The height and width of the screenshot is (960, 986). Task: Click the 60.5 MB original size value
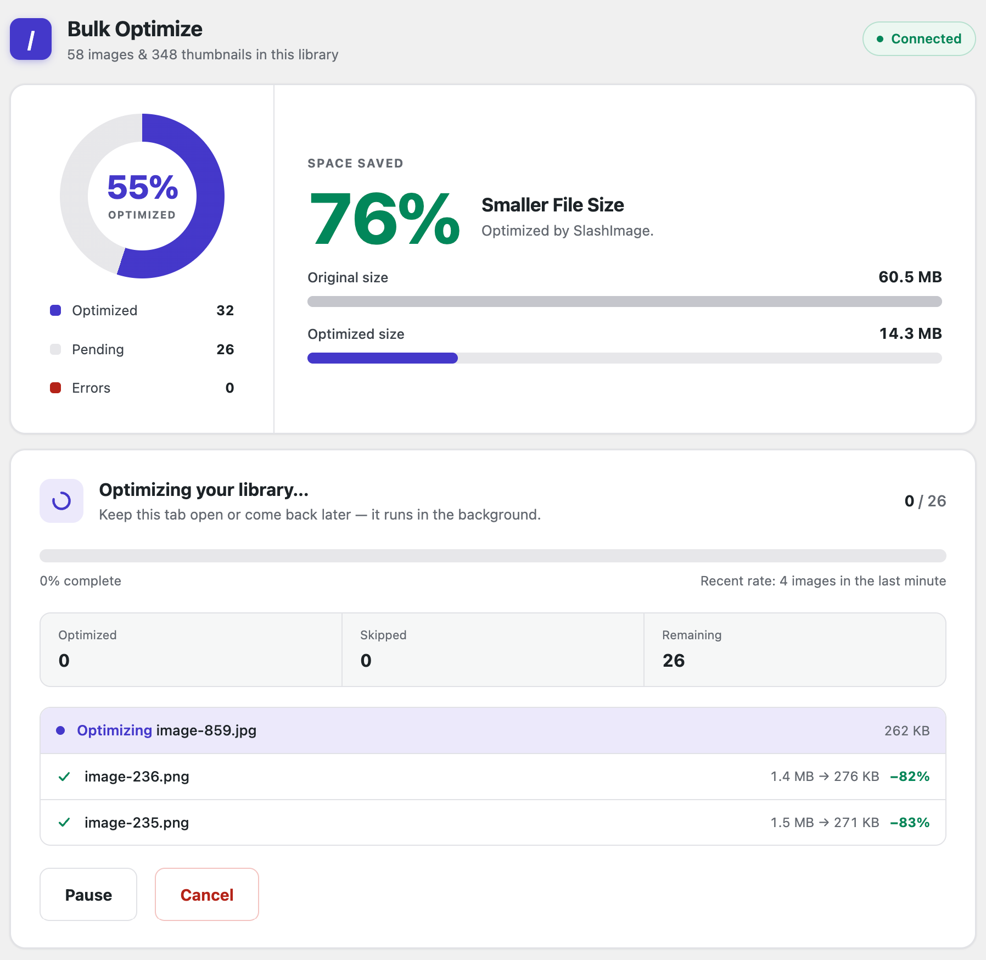[x=910, y=277]
